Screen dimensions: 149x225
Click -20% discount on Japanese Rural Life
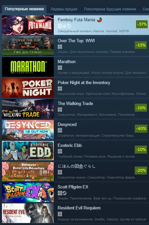click(x=141, y=170)
